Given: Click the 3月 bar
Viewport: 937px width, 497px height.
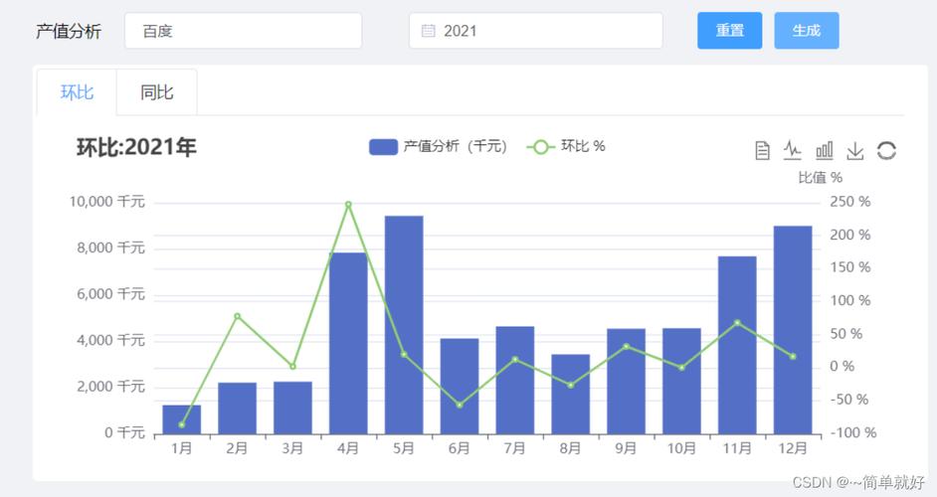Looking at the screenshot, I should [x=292, y=408].
